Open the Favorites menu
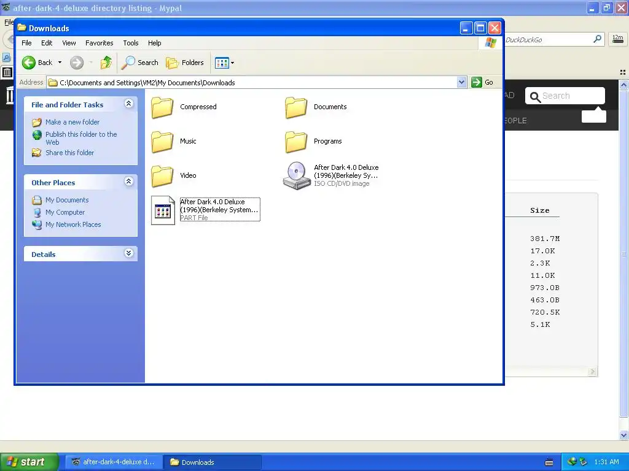629x471 pixels. (99, 43)
